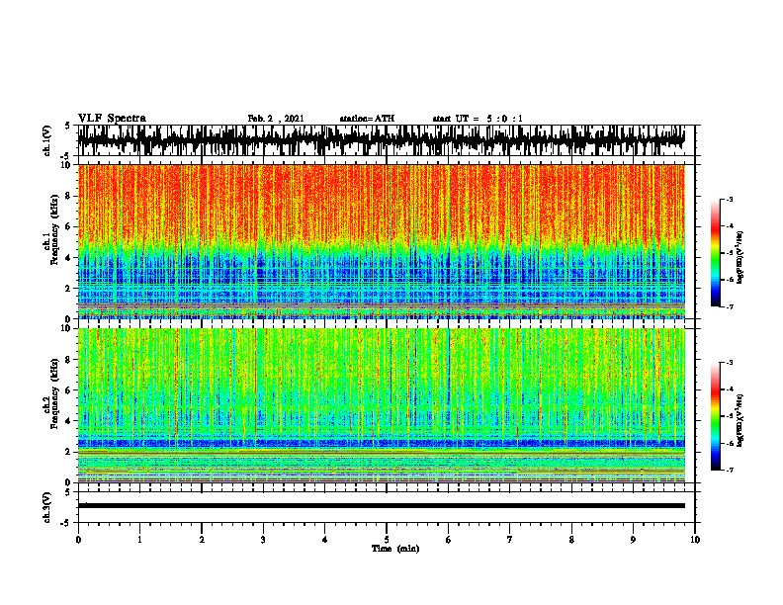783x605 pixels.
Task: Click the ch.1 spectrogram red high-frequency region
Action: [x=381, y=203]
